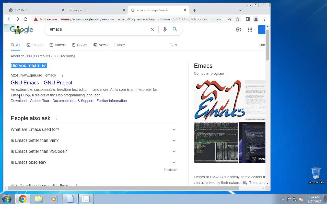Viewport: 327px width, 204px height.
Task: Share this page via the share icon
Action: pos(229,19)
